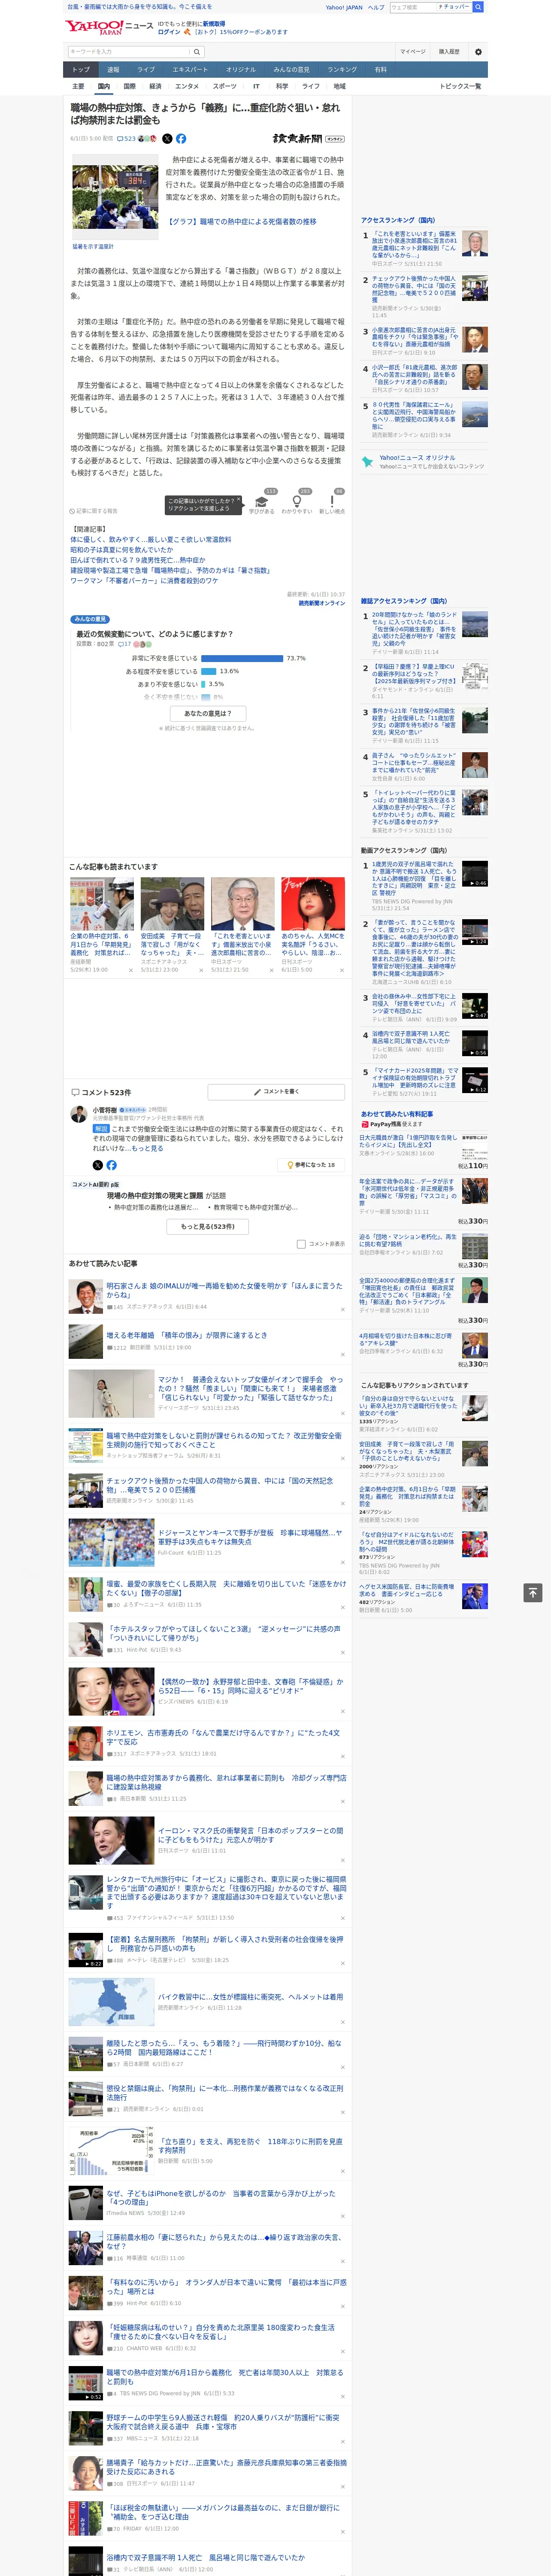Screen dimensions: 551x2576
Task: Click the わかりやすい lightbulb reaction icon
Action: coord(296,502)
